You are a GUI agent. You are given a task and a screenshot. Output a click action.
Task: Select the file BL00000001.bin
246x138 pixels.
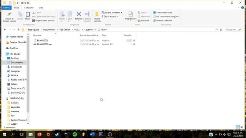[x=44, y=44]
